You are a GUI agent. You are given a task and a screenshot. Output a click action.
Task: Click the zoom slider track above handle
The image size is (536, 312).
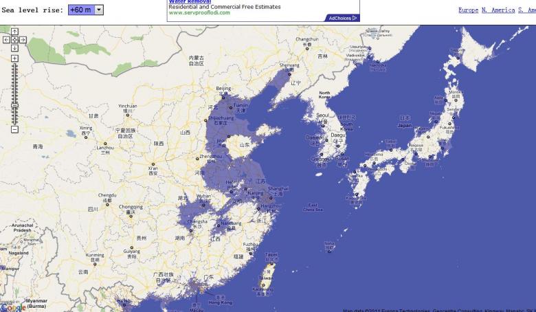14,84
